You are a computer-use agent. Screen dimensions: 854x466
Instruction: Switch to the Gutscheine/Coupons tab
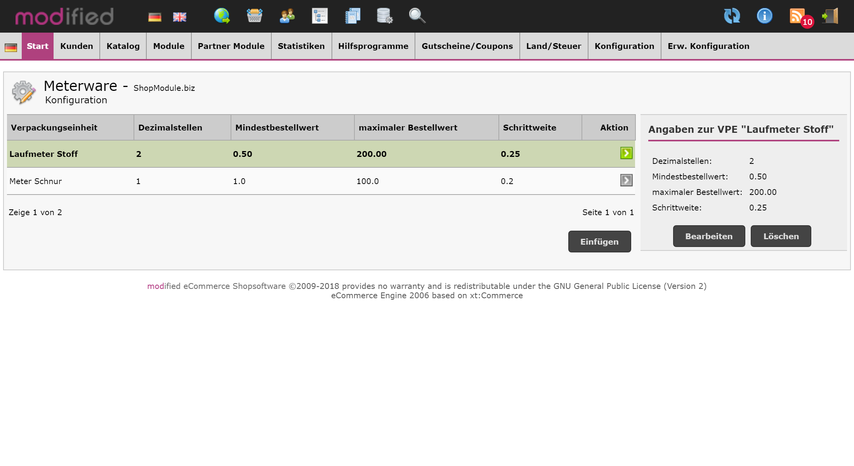(467, 46)
